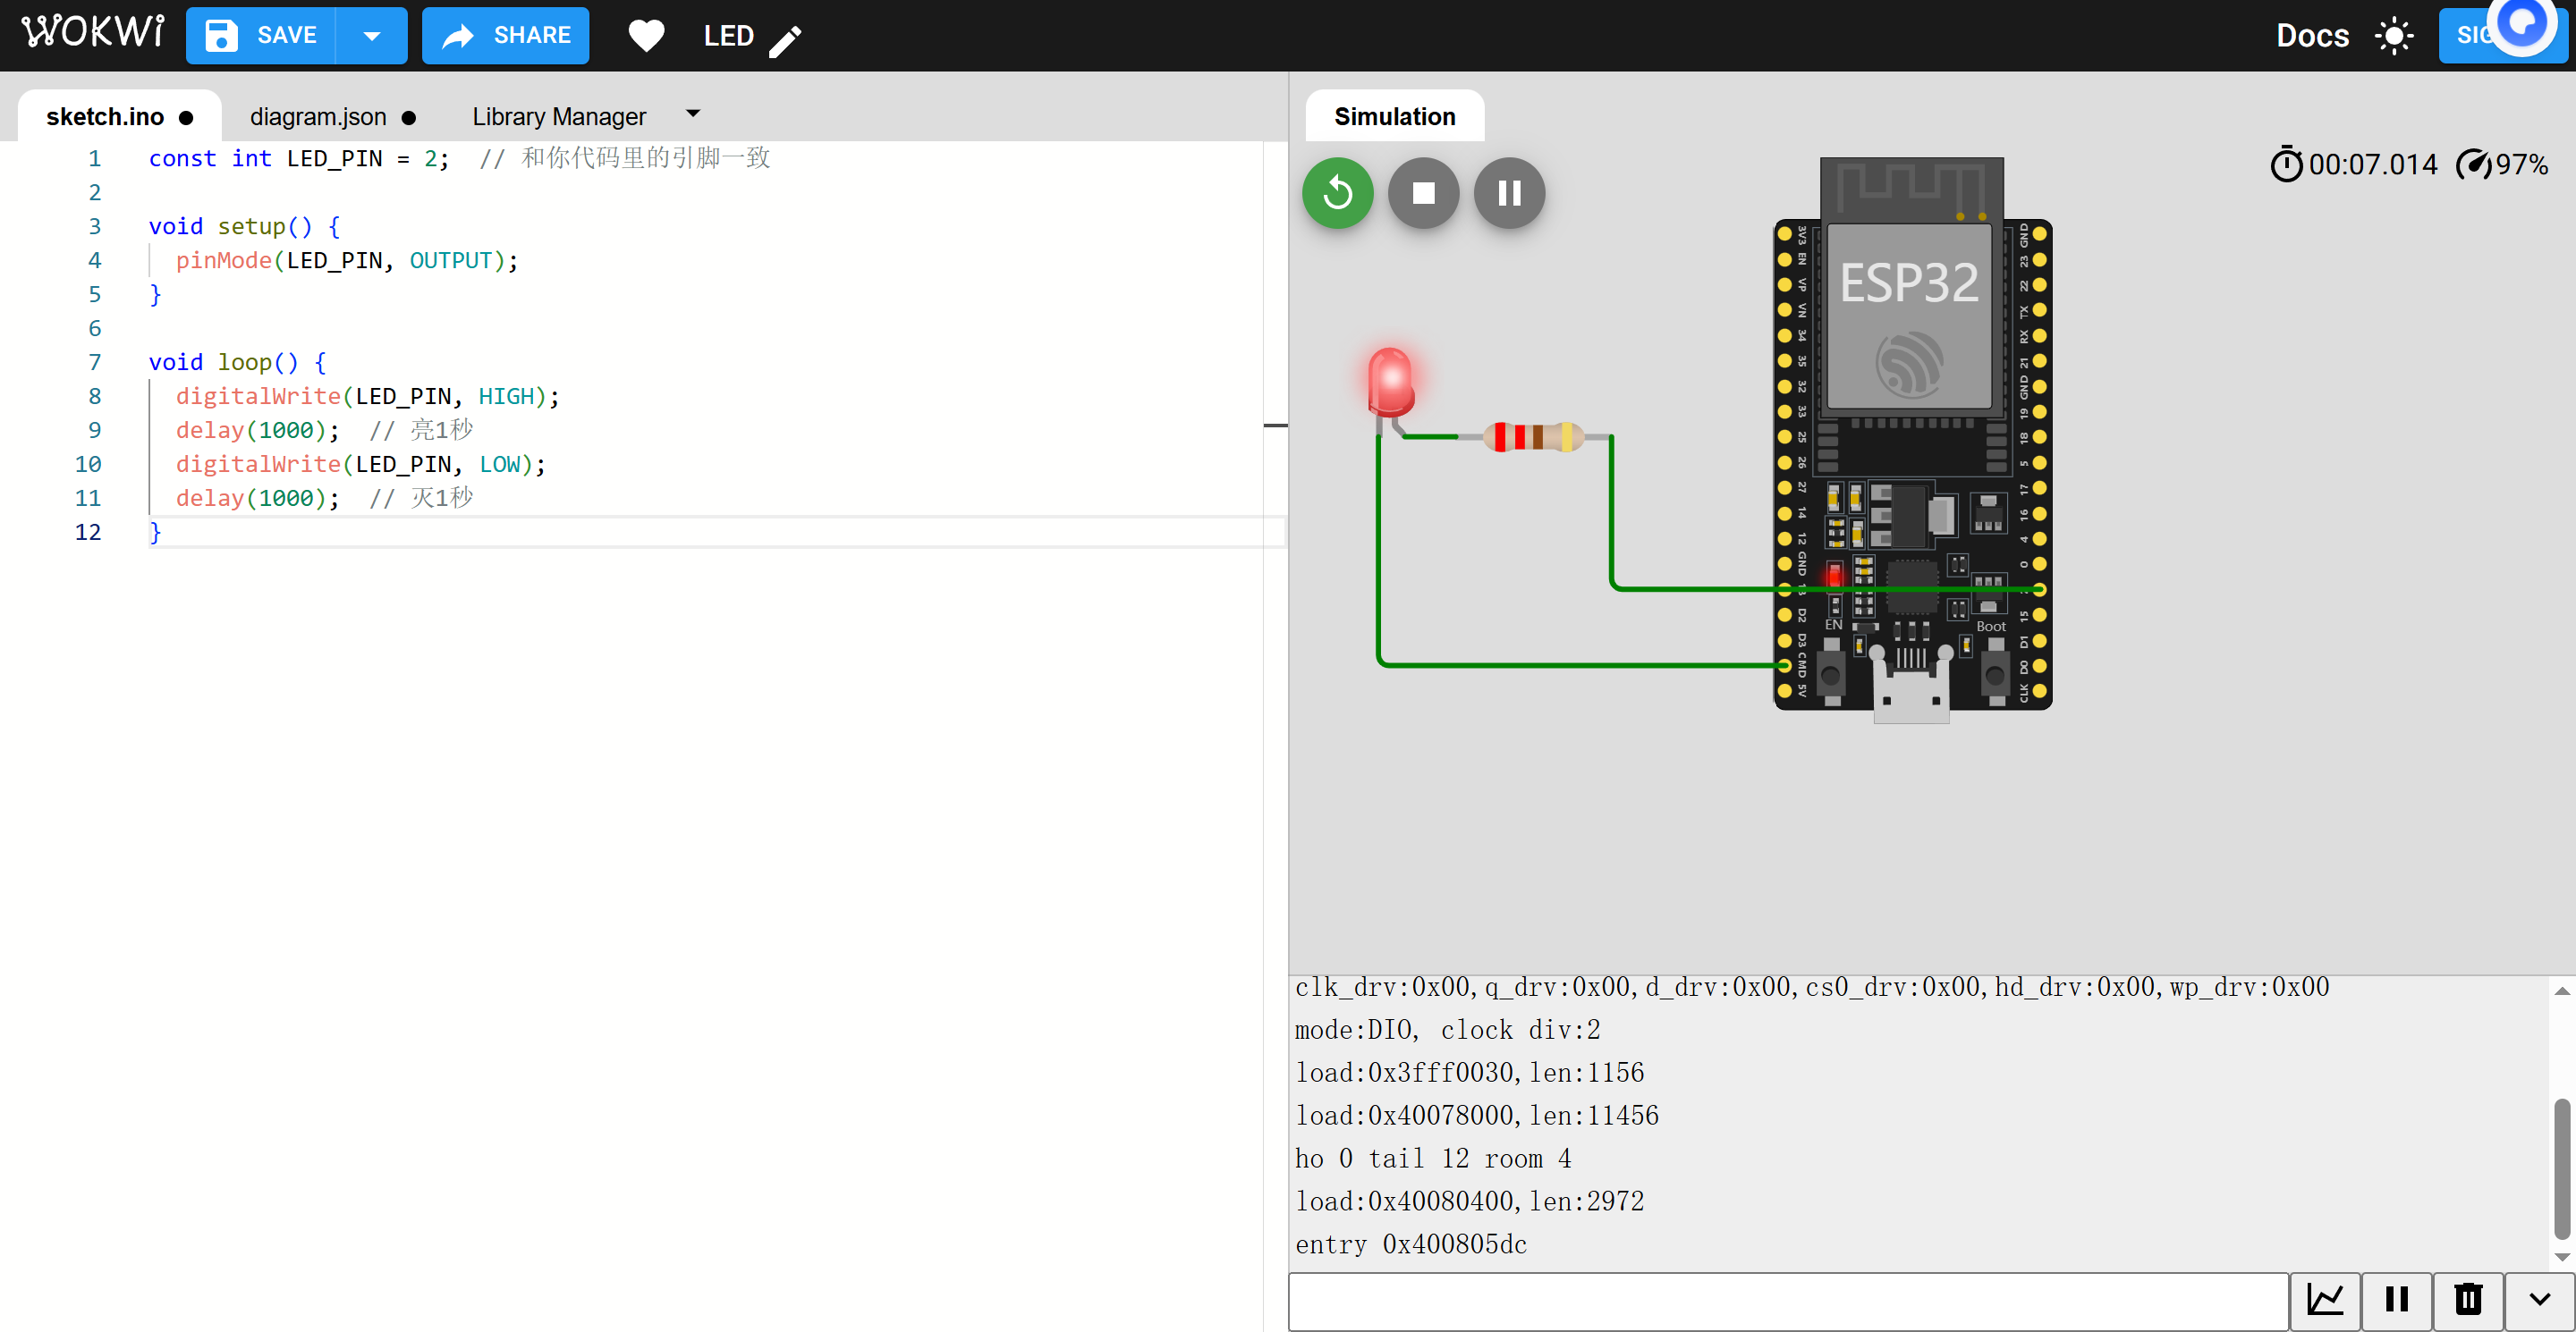Clear serial monitor with trash icon
Viewport: 2576px width, 1332px height.
(2468, 1299)
